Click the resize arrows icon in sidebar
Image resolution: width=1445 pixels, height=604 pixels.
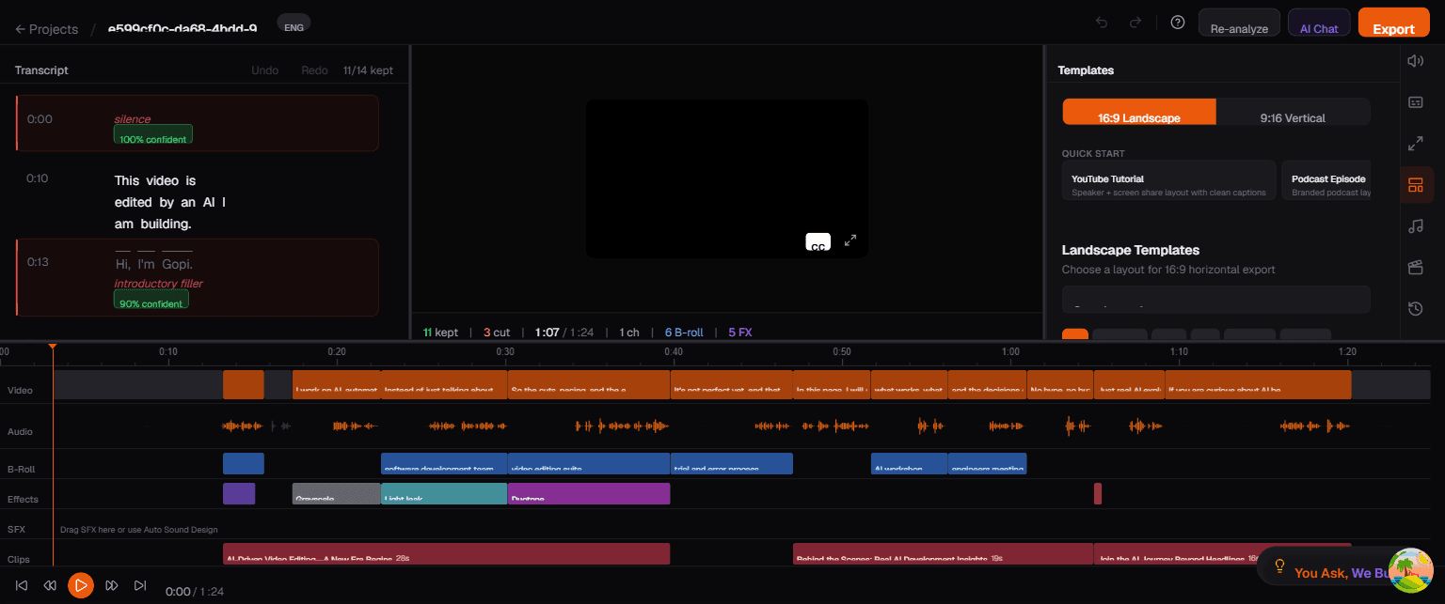coord(1415,144)
